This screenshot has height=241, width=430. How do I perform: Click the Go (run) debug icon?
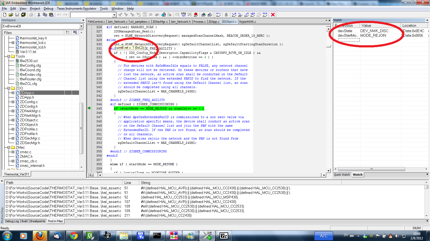point(265,15)
